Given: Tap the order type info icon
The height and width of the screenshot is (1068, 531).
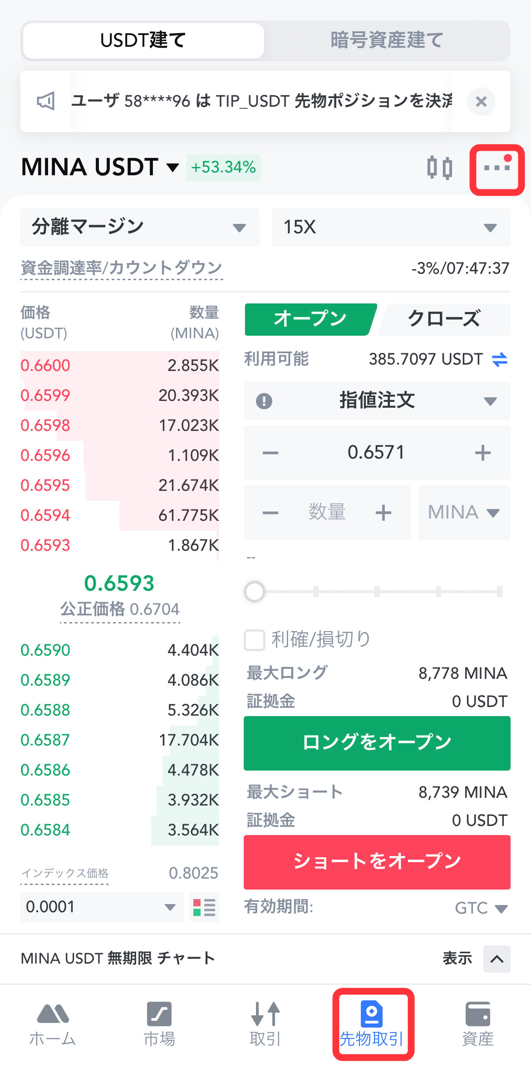Looking at the screenshot, I should pos(264,401).
